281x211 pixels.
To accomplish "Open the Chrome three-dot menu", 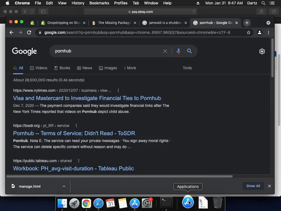I will (268, 32).
